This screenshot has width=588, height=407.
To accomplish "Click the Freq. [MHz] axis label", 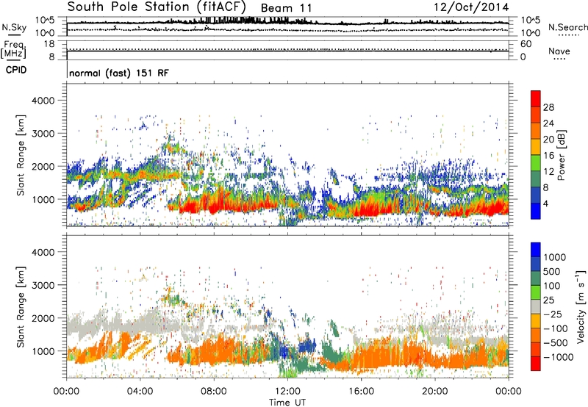I will (x=13, y=49).
